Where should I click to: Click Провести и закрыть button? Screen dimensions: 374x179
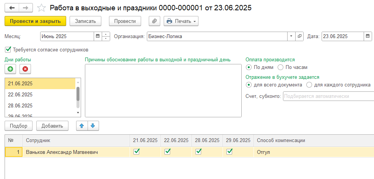point(35,21)
